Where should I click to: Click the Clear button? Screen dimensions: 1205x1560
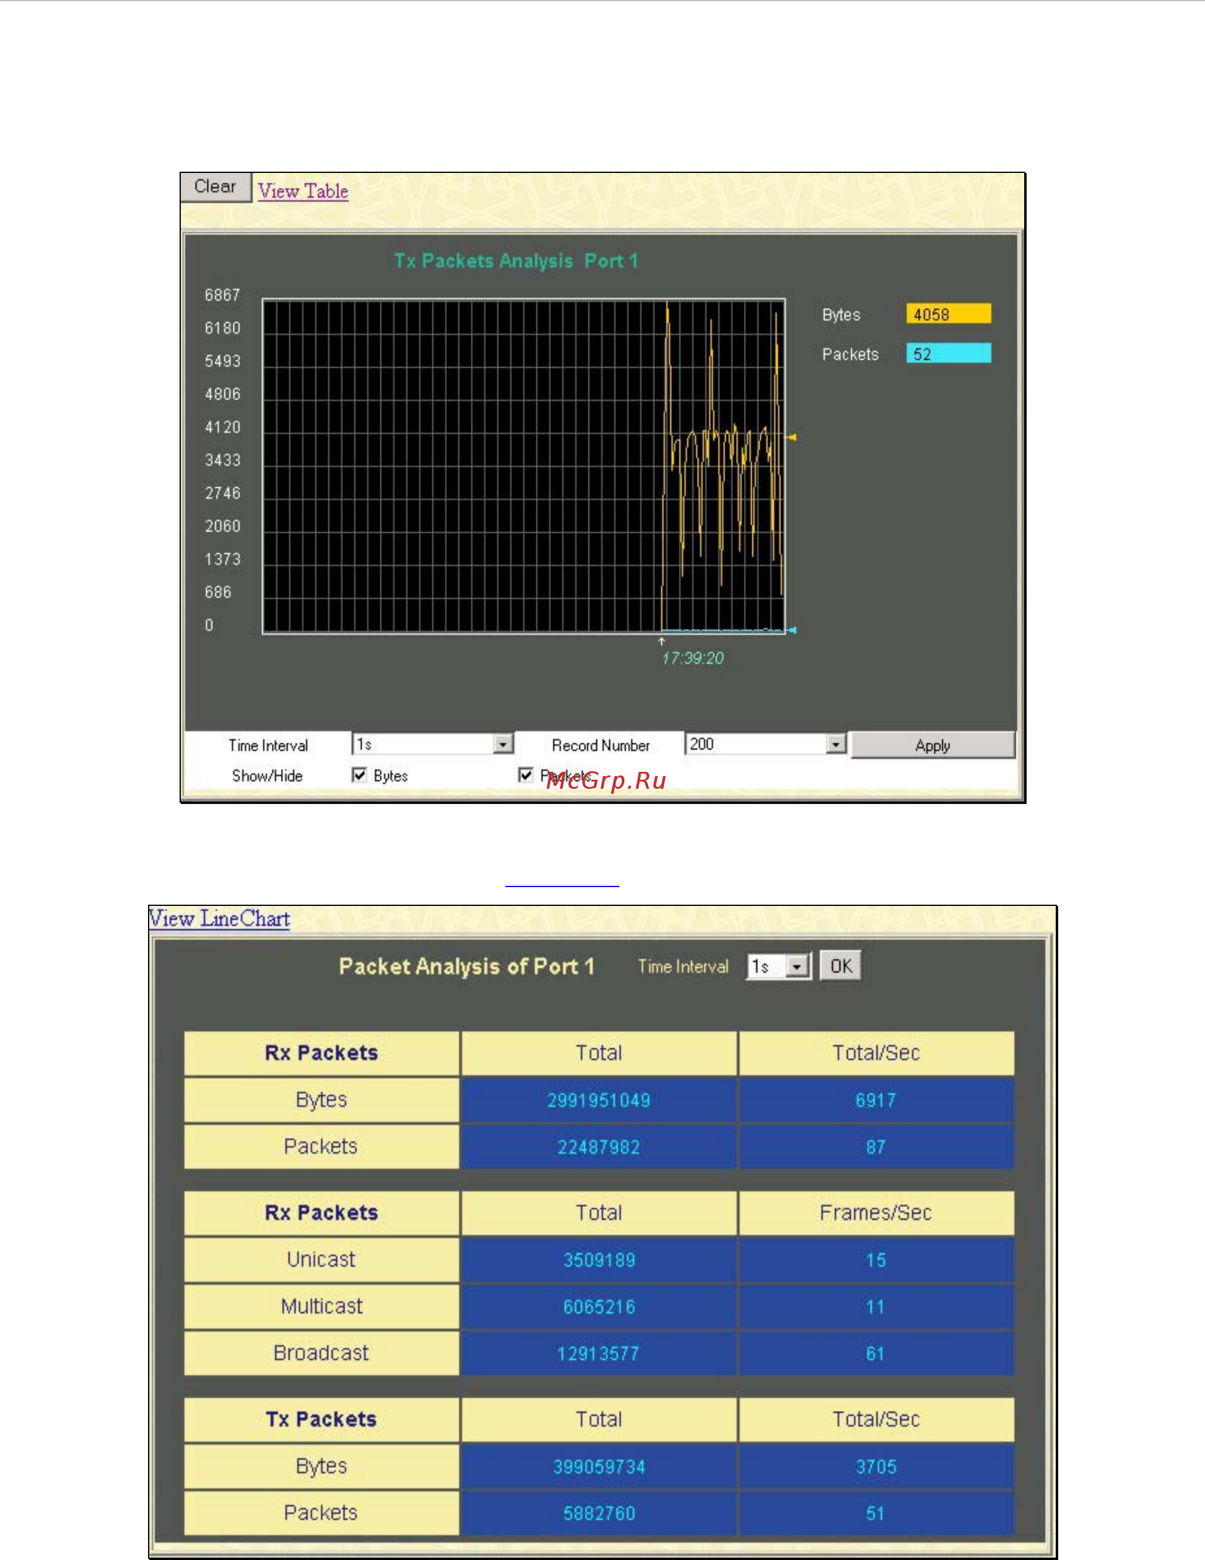pyautogui.click(x=216, y=187)
